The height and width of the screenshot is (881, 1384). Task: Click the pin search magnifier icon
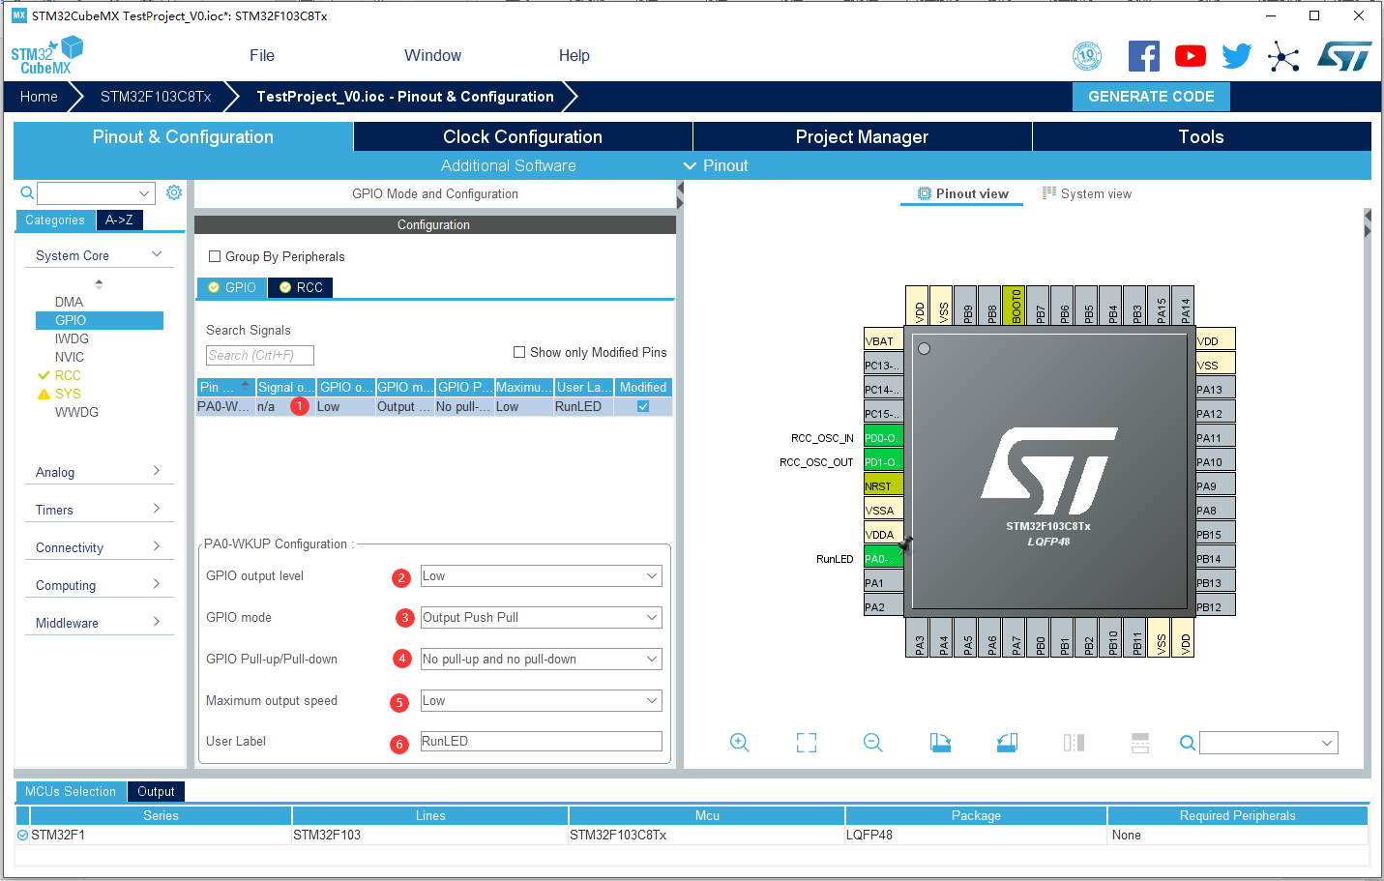1188,743
